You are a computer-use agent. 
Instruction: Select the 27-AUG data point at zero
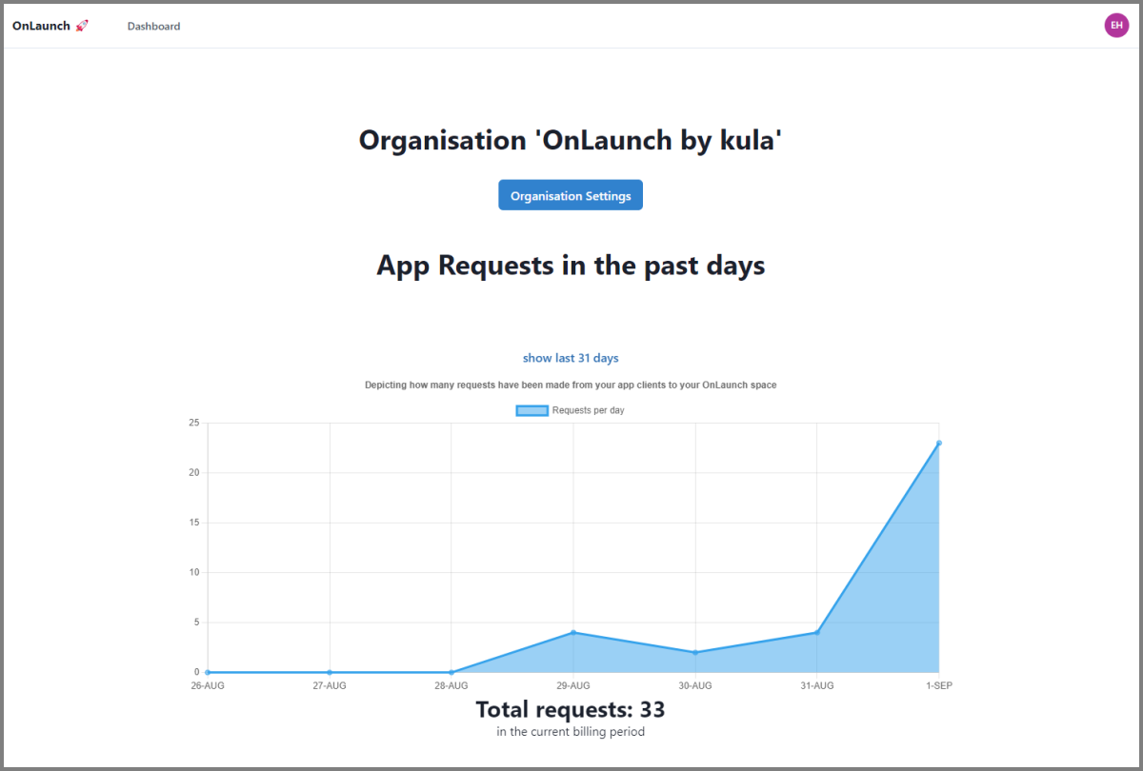(x=330, y=672)
